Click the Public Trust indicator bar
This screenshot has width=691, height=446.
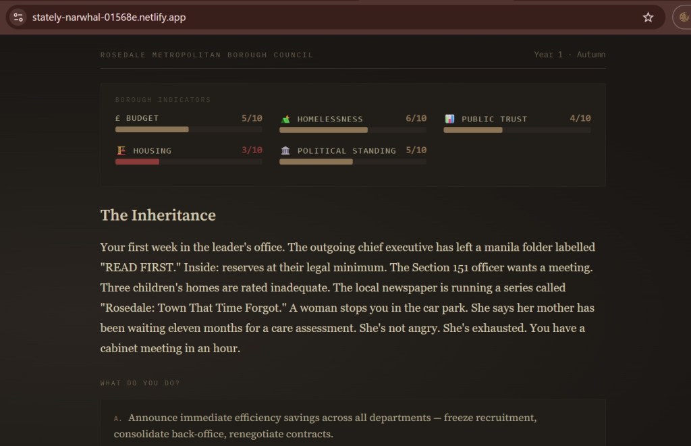click(x=517, y=130)
